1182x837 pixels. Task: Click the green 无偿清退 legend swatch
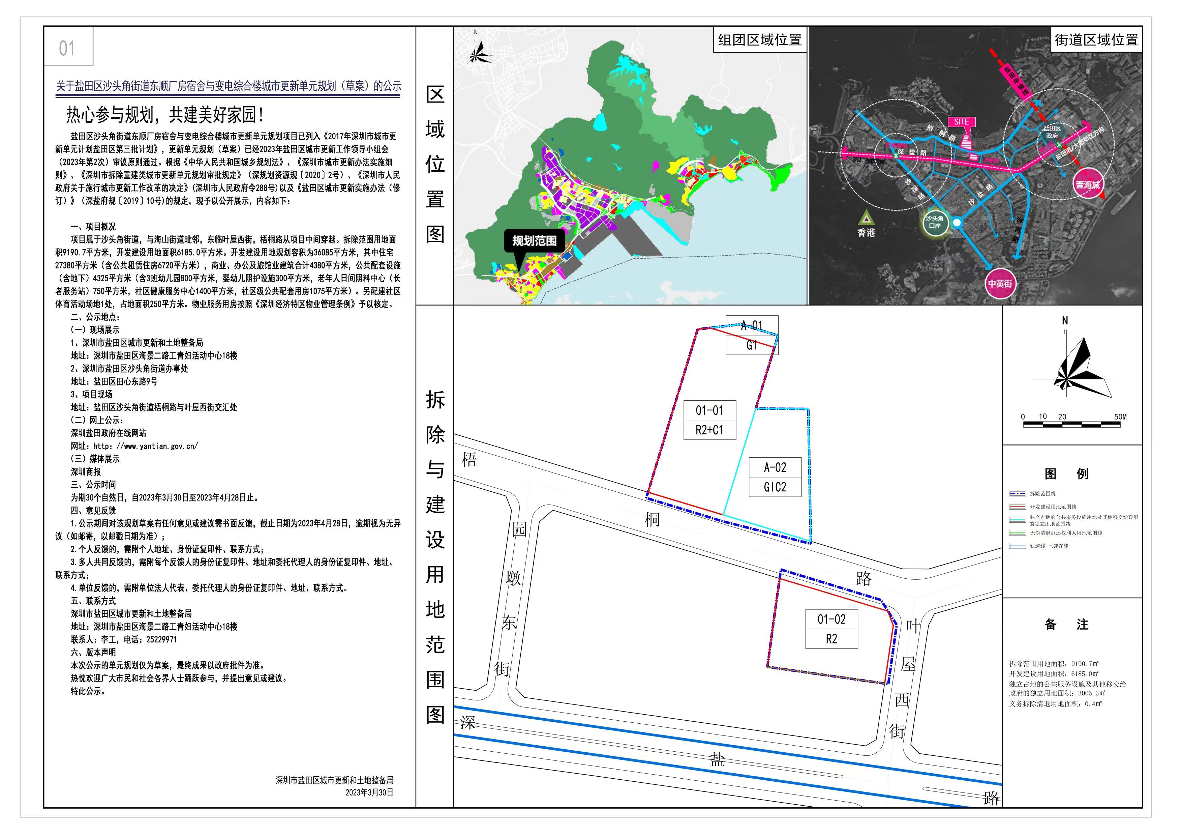click(x=1018, y=533)
